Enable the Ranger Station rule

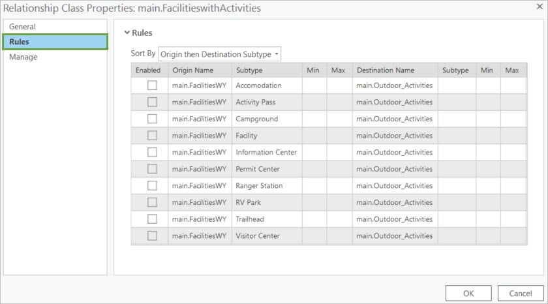(152, 185)
